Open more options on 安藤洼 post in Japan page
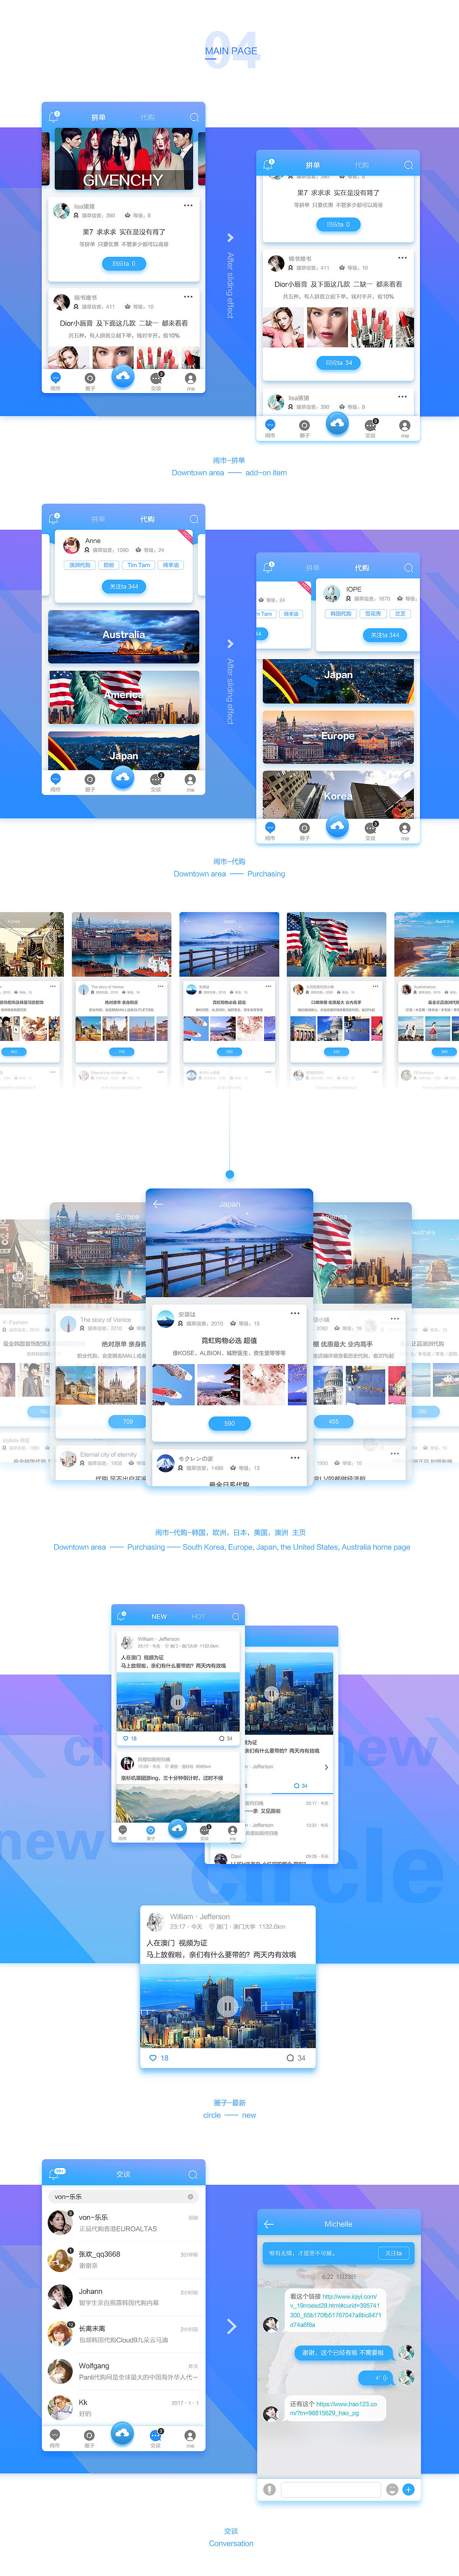 click(x=295, y=1313)
